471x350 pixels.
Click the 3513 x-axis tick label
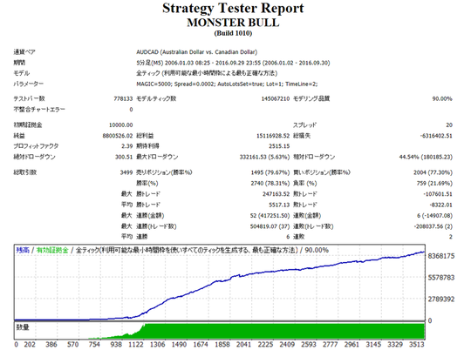click(417, 345)
